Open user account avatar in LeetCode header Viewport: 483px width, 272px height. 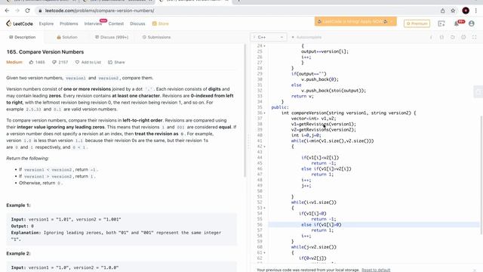pyautogui.click(x=471, y=23)
